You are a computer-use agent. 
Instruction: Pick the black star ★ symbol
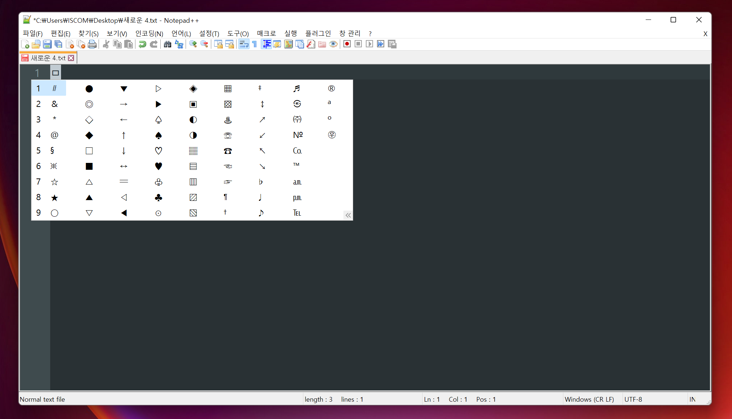coord(55,198)
